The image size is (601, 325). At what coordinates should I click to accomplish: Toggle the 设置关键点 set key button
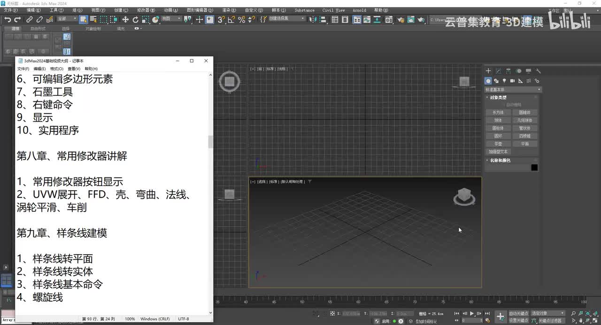pyautogui.click(x=518, y=320)
